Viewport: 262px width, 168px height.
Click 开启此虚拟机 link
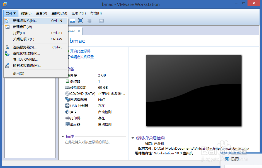click(80, 51)
